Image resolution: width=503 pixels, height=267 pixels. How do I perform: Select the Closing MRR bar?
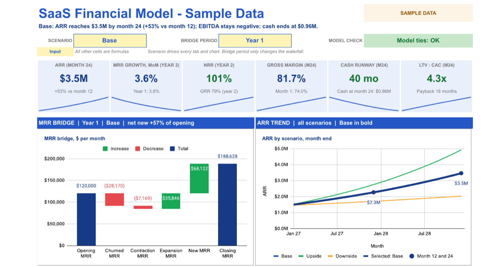coord(227,204)
